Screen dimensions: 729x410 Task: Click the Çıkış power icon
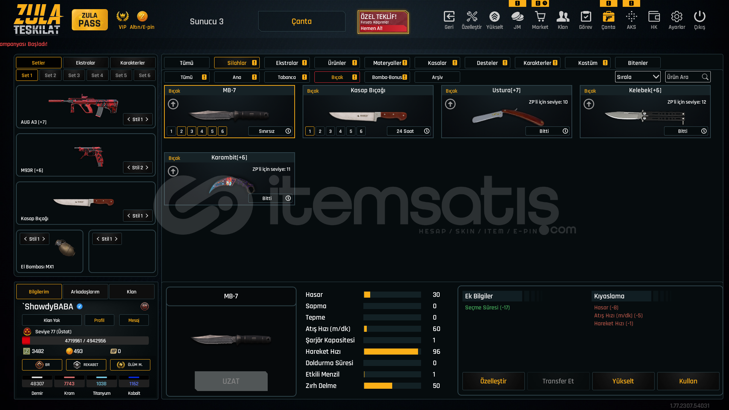click(x=699, y=17)
